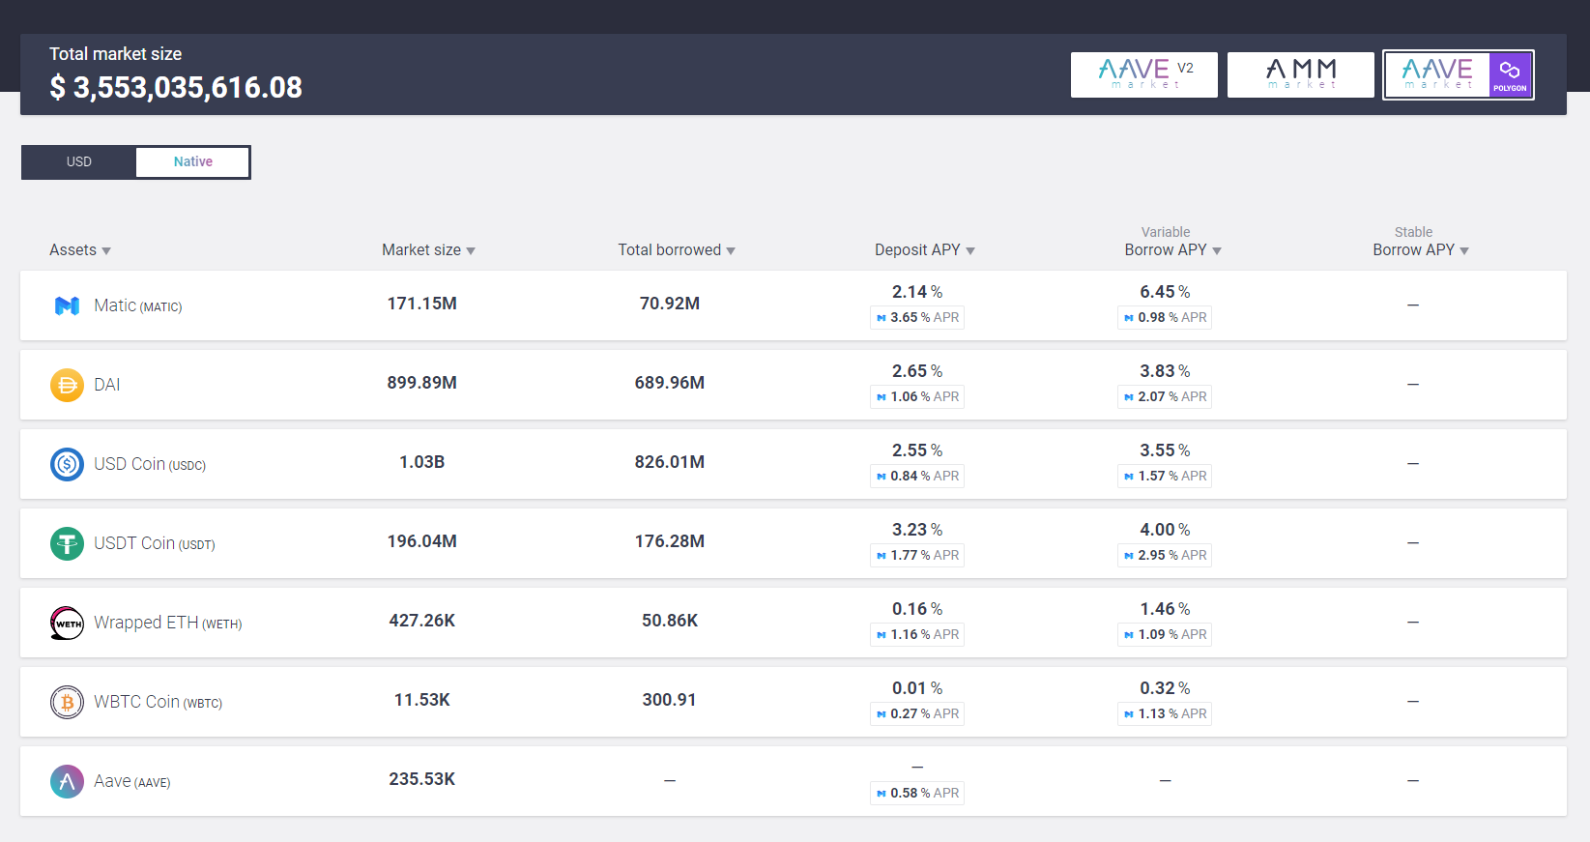
Task: Click the Aave token icon
Action: coord(67,781)
